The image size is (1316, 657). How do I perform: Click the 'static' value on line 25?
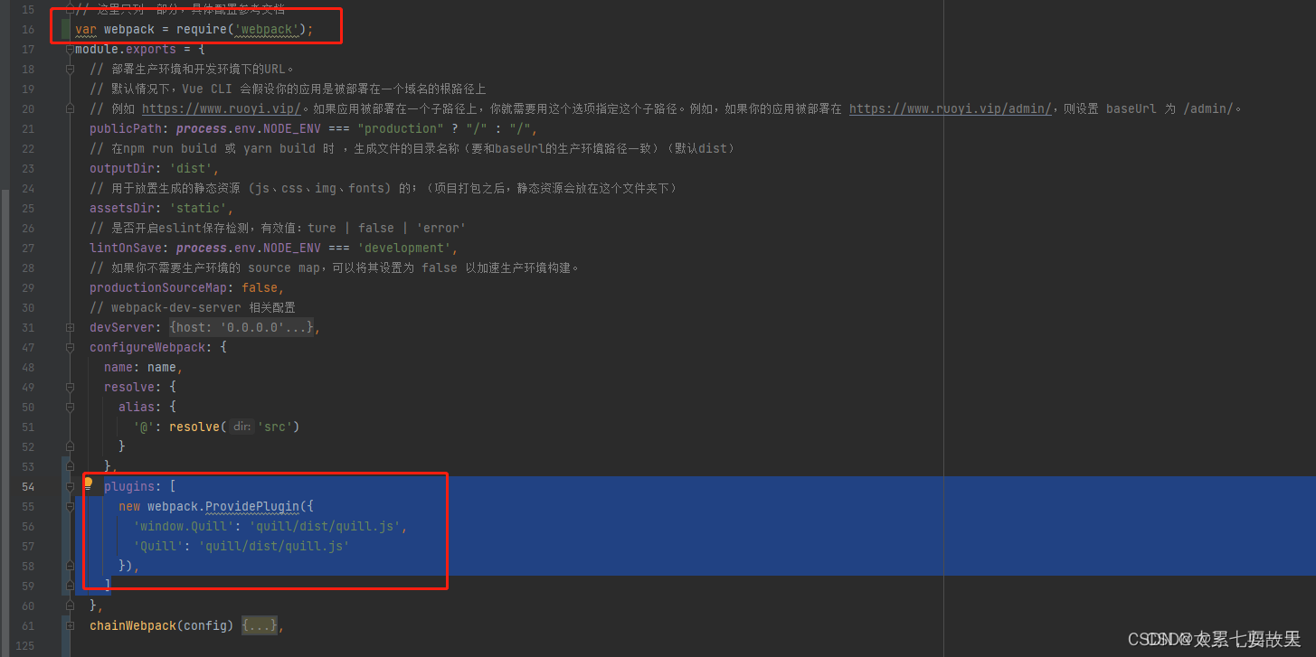198,208
